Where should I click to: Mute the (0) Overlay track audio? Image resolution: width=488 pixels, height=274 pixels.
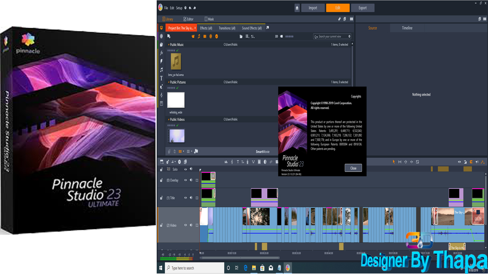[191, 180]
